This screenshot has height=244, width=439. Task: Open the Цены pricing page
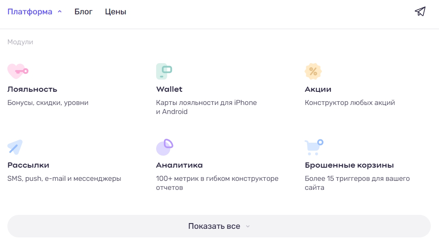(x=116, y=12)
